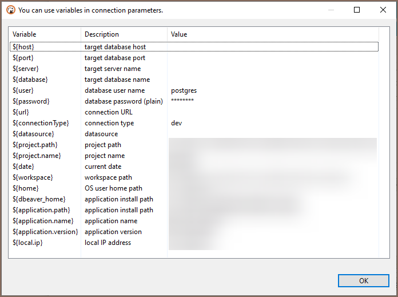Screen dimensions: 398x297
Task: Close the variables dialog window
Action: click(383, 10)
